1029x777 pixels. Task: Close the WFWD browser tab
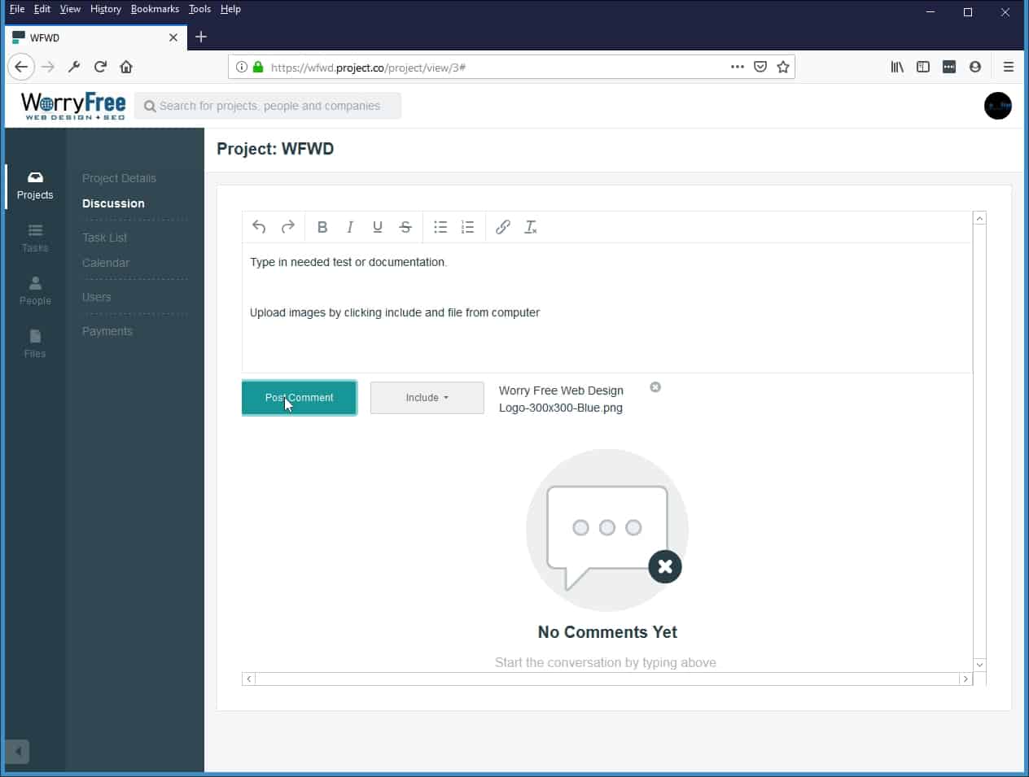(173, 37)
